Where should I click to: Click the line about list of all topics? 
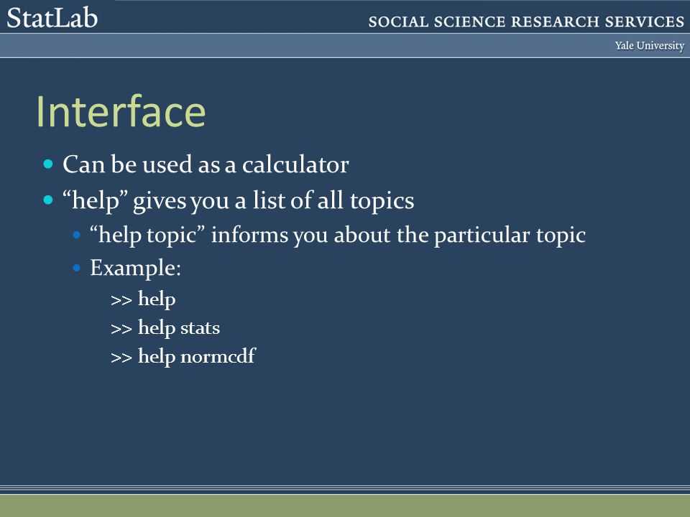(x=238, y=201)
